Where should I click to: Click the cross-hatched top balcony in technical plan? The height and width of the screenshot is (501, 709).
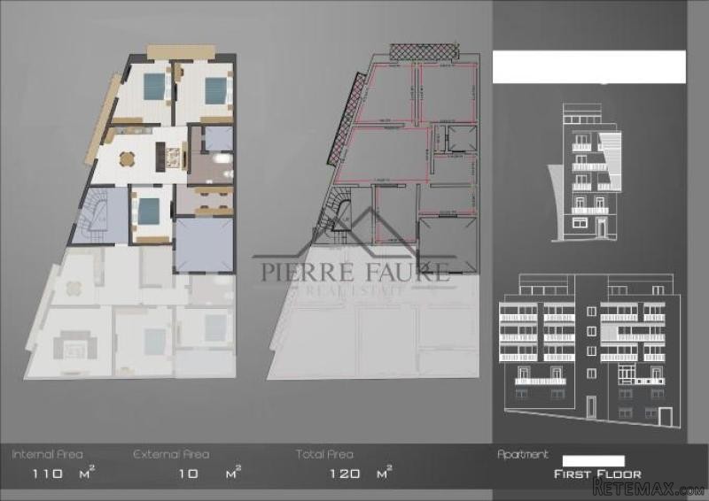[x=424, y=50]
